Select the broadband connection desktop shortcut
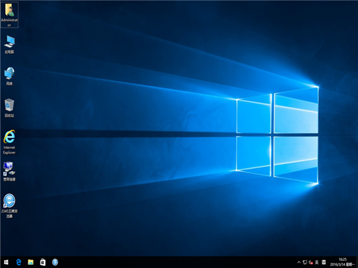 pos(9,172)
